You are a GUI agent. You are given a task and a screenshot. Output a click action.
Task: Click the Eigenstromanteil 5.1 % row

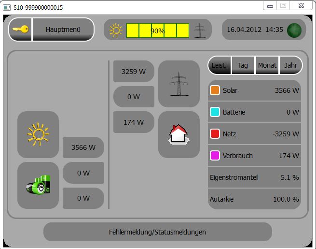(254, 177)
